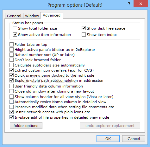
Task: Check Close old window after cloning
Action: point(11,91)
